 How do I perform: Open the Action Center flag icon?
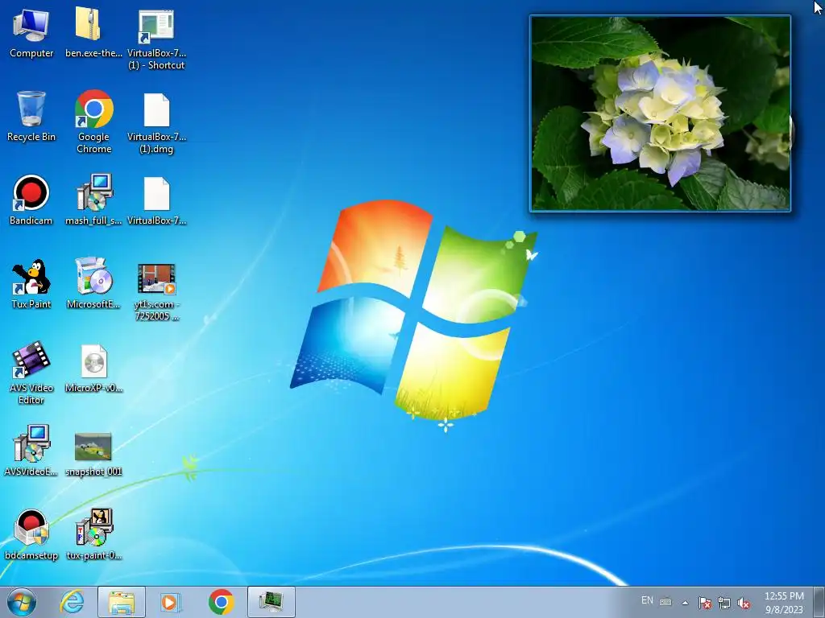(704, 603)
